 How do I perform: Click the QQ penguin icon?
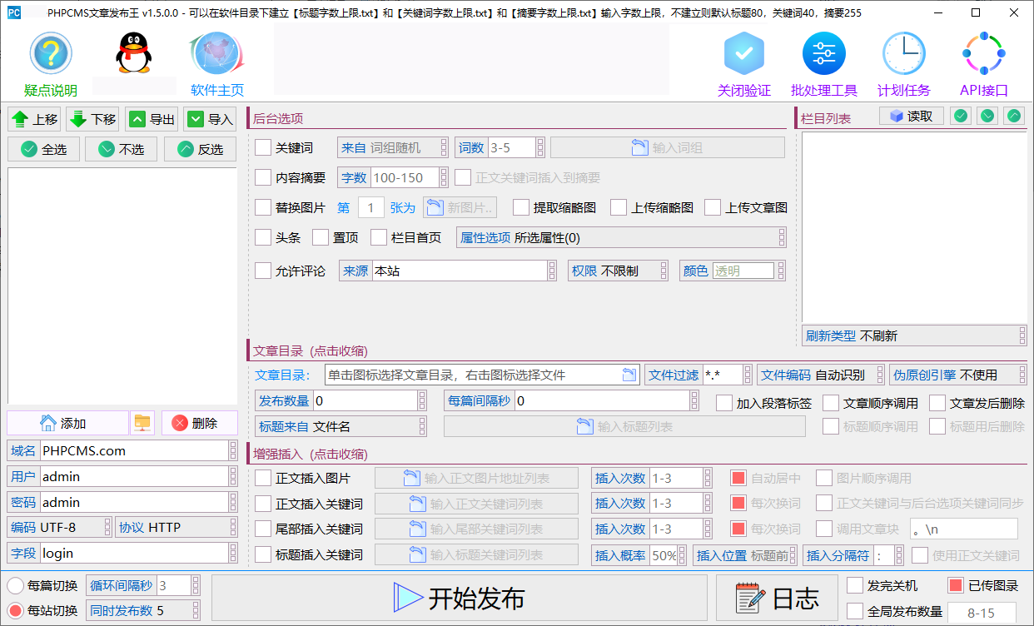(133, 54)
